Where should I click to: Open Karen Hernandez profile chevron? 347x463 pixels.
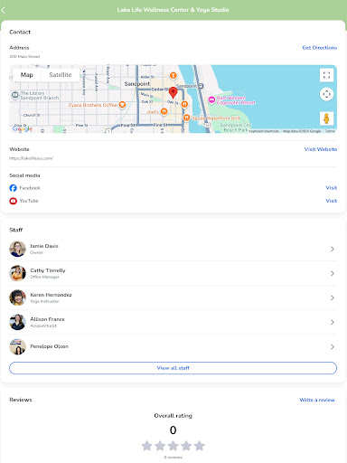tap(333, 298)
